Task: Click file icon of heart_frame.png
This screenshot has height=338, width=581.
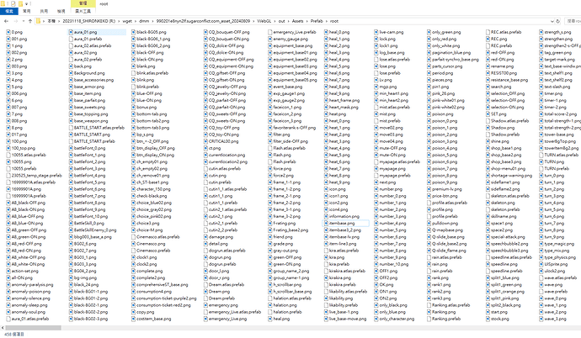Action: (326, 100)
